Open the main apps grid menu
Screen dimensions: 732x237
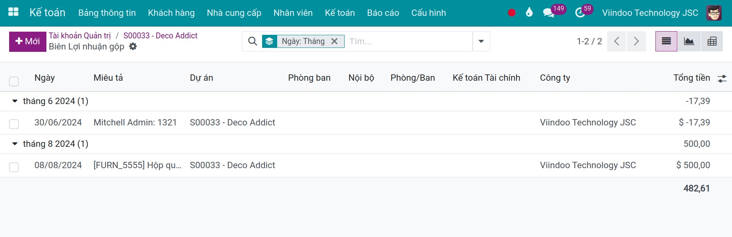click(x=13, y=12)
